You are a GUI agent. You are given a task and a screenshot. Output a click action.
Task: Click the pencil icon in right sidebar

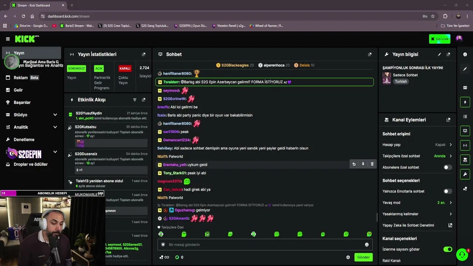point(465,69)
